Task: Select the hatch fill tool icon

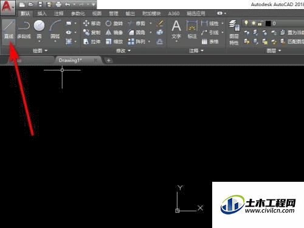Action: pyautogui.click(x=69, y=41)
